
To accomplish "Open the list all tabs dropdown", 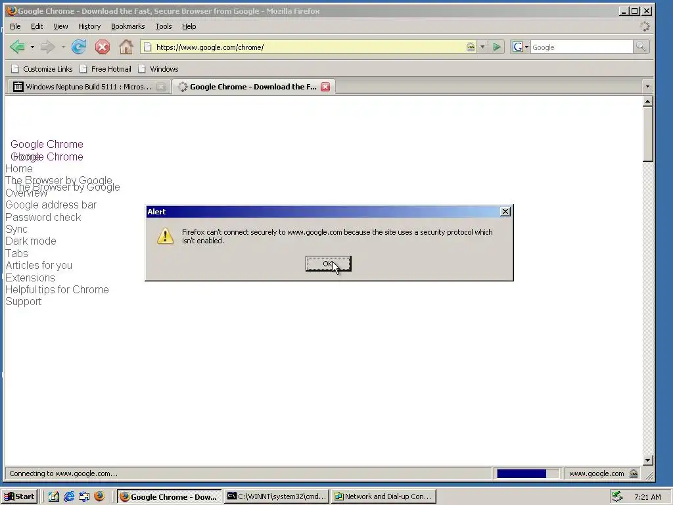I will pos(647,87).
